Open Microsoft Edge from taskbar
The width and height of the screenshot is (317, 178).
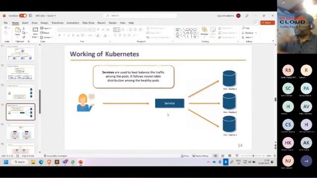click(x=41, y=162)
